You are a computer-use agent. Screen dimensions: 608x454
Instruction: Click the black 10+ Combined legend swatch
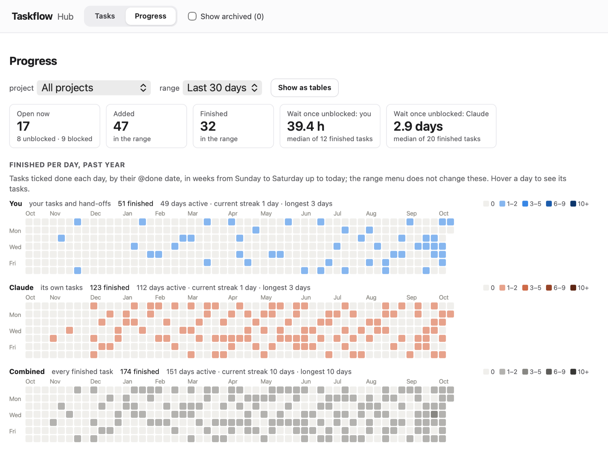[573, 372]
